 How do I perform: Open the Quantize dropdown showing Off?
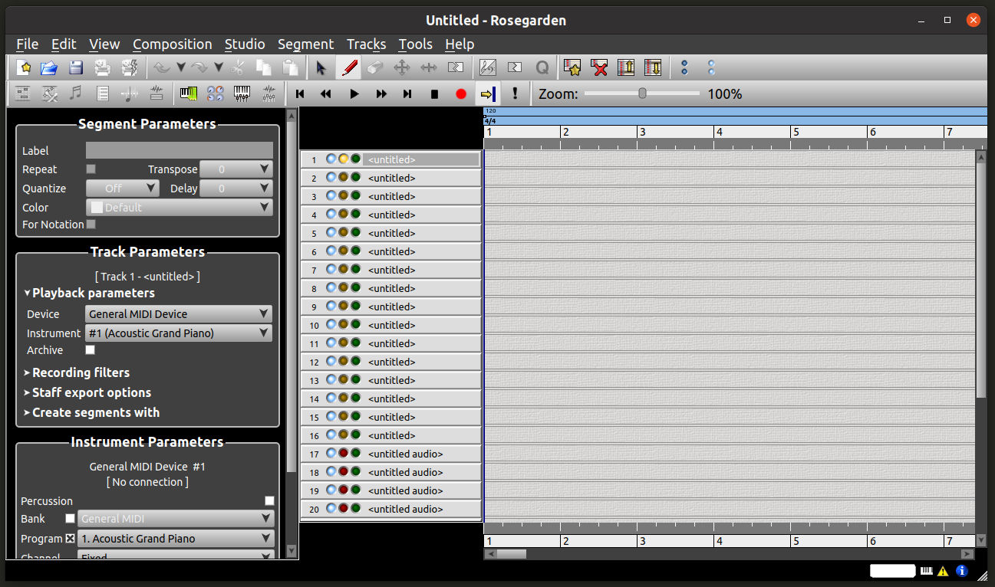tap(122, 189)
